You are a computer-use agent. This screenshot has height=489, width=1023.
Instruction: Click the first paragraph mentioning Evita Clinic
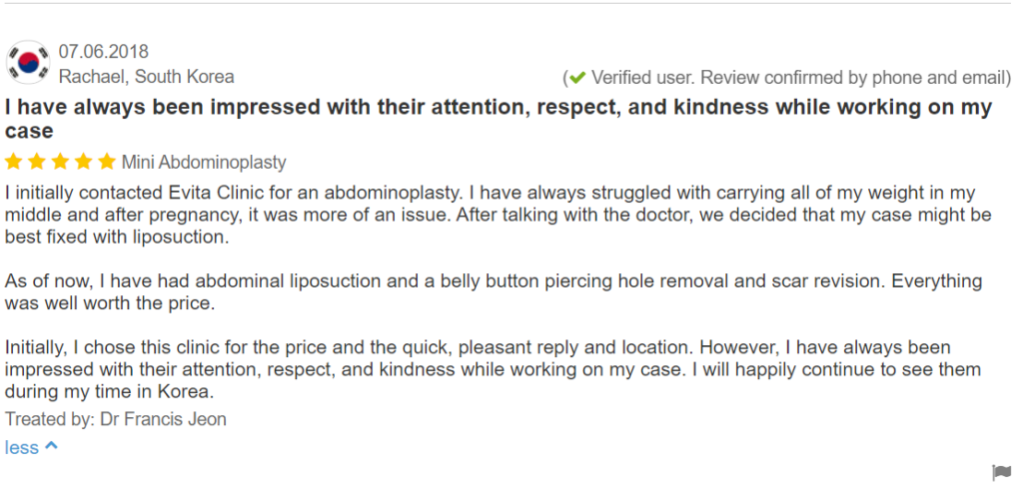pos(498,216)
